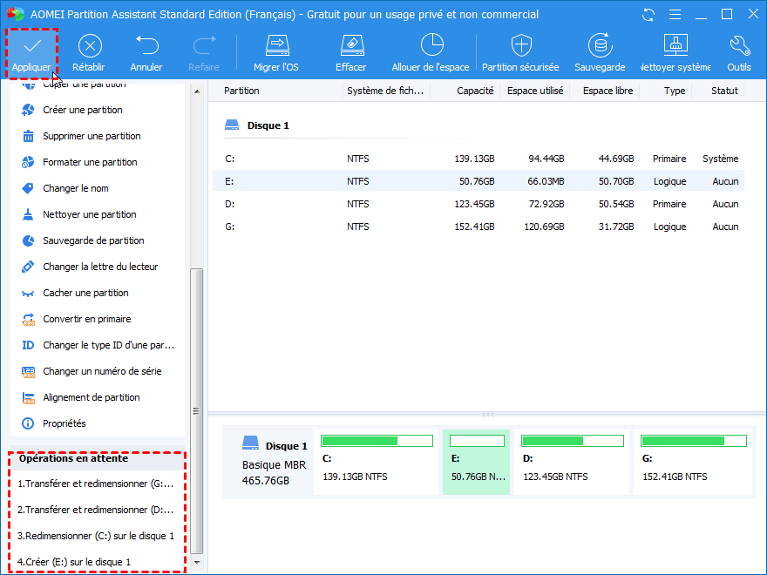Sort by Capacité column header
The width and height of the screenshot is (767, 575).
click(x=475, y=91)
